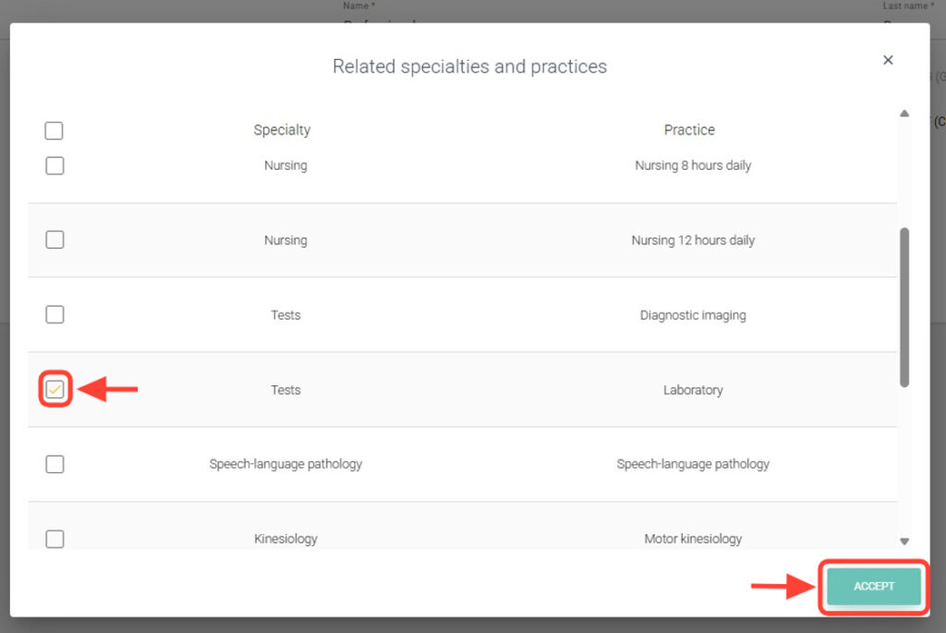This screenshot has height=633, width=946.
Task: Check the Motor kinesiology row checkbox
Action: tap(55, 539)
